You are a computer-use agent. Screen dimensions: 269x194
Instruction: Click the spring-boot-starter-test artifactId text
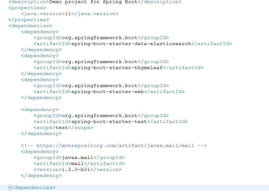point(109,122)
